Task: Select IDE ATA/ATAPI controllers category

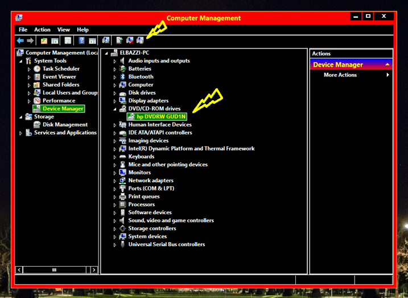Action: 160,133
